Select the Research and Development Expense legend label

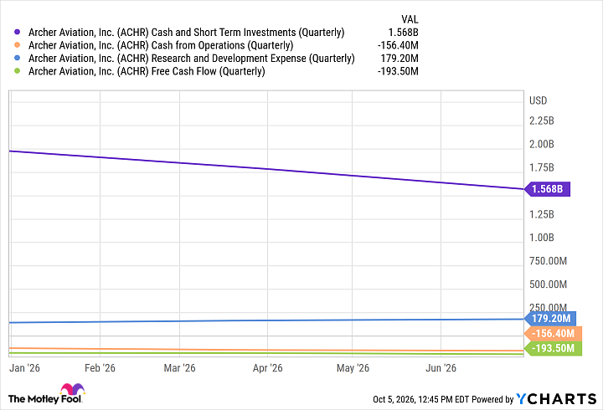tap(191, 58)
